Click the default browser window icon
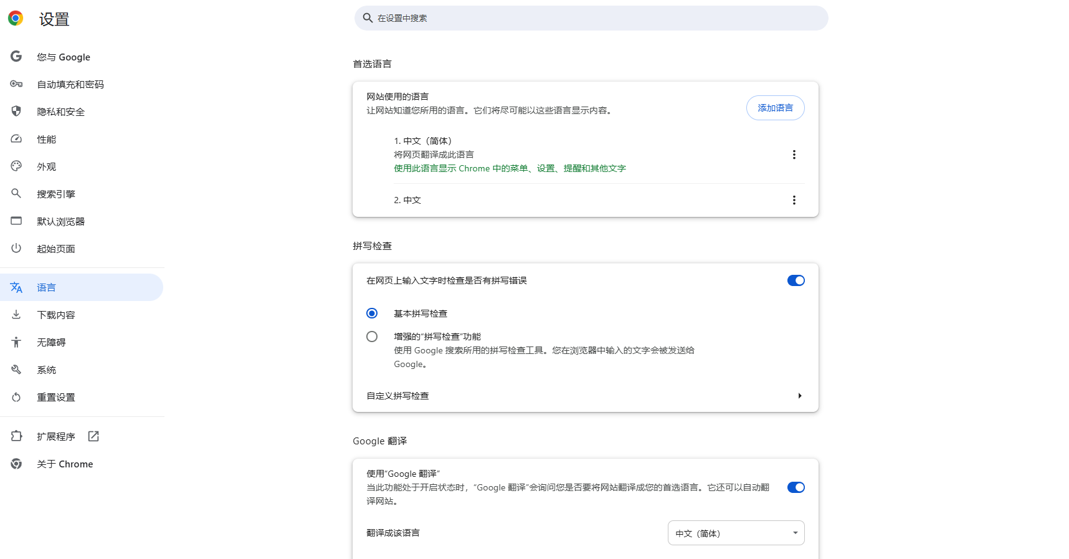 [x=16, y=221]
